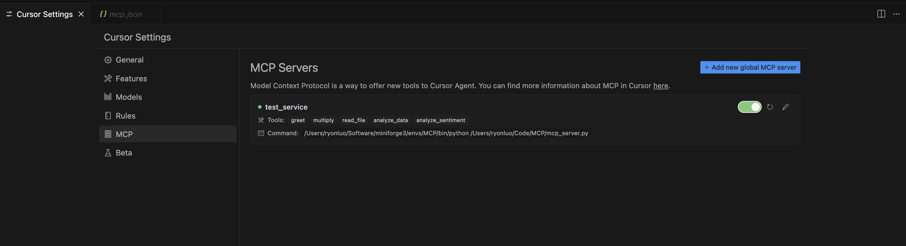Click the Beta flask icon
The width and height of the screenshot is (906, 246).
tap(108, 153)
